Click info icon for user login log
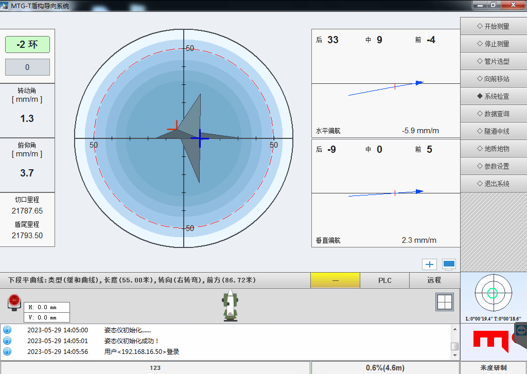Screen dimensions: 527x374 click(7, 351)
